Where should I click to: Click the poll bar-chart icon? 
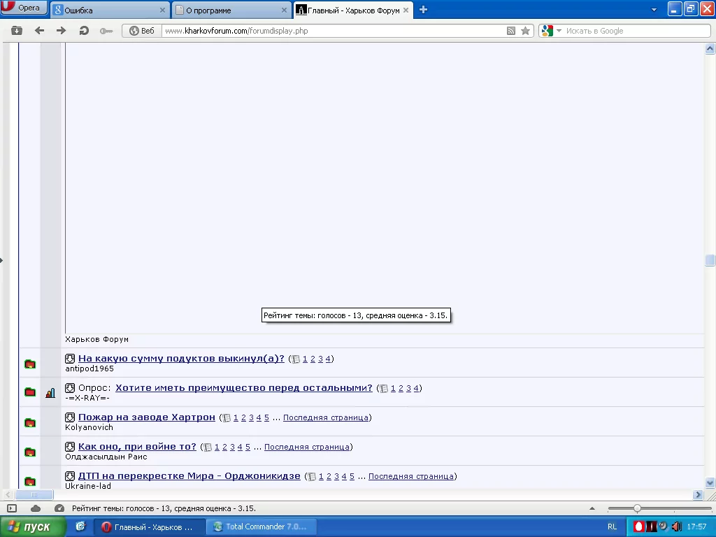point(50,393)
